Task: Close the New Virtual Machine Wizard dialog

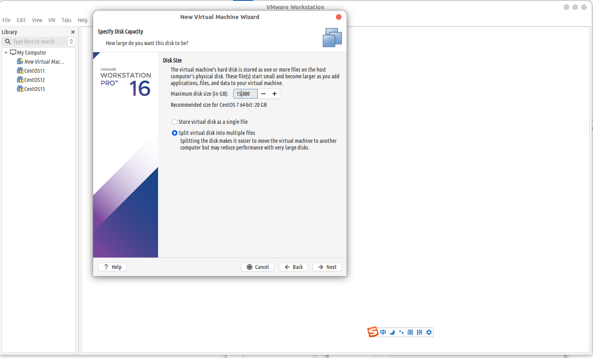Action: click(339, 17)
